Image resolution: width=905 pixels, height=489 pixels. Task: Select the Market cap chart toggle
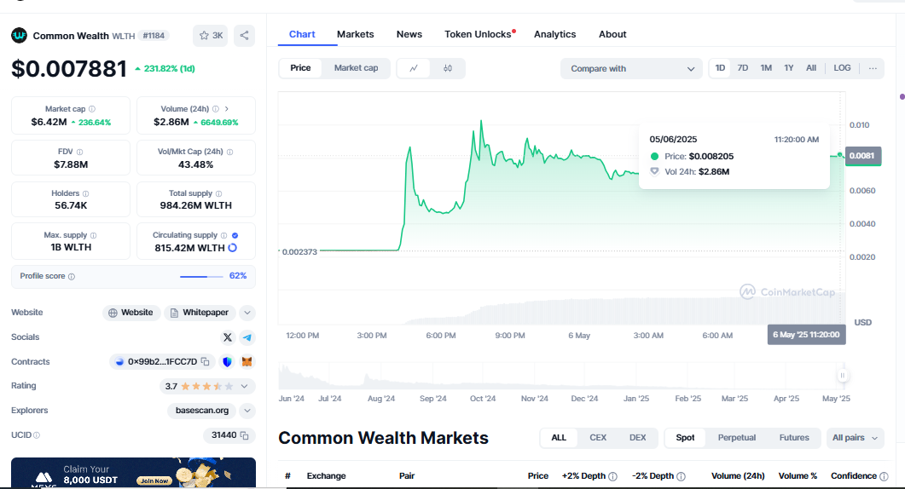pyautogui.click(x=356, y=68)
